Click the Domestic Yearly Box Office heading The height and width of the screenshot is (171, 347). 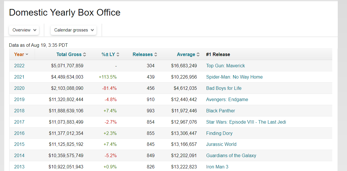pyautogui.click(x=65, y=12)
